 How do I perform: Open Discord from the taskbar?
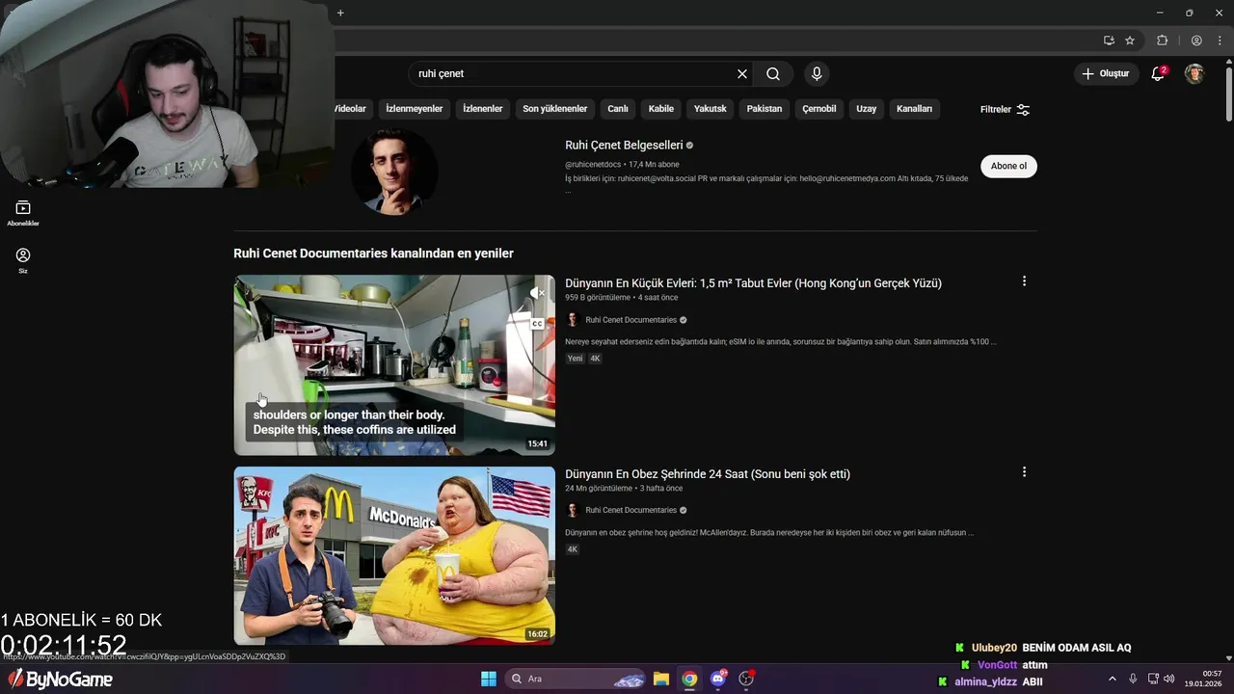click(718, 679)
